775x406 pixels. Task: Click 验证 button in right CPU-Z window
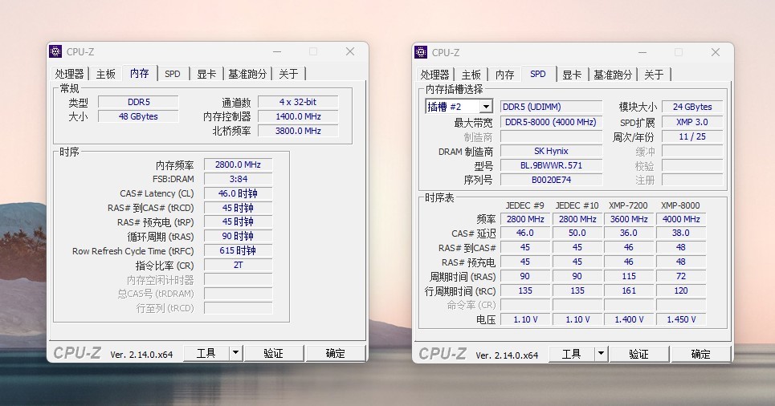click(x=638, y=354)
